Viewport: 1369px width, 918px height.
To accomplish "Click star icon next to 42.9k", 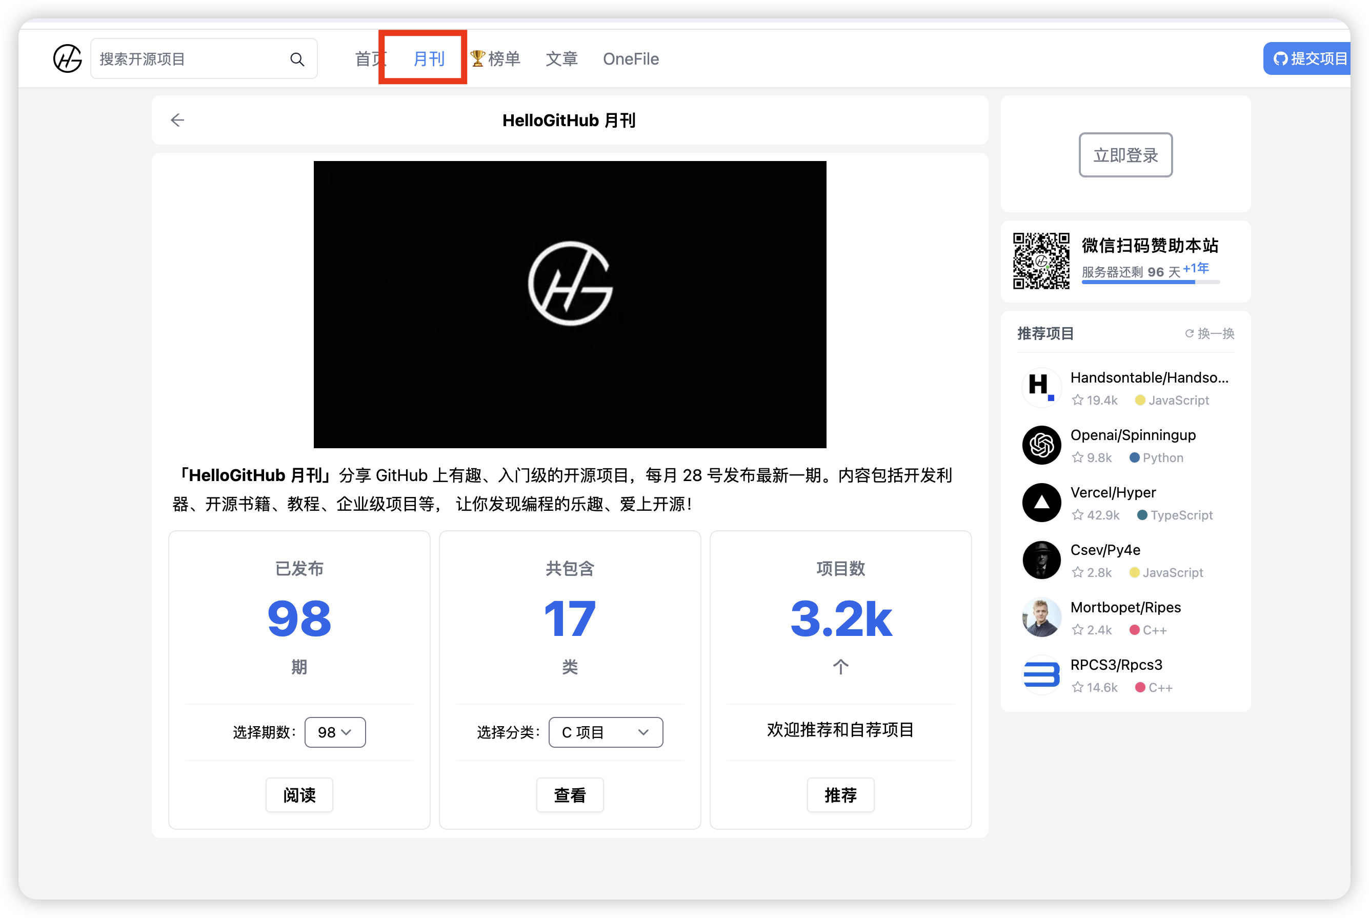I will [x=1077, y=514].
